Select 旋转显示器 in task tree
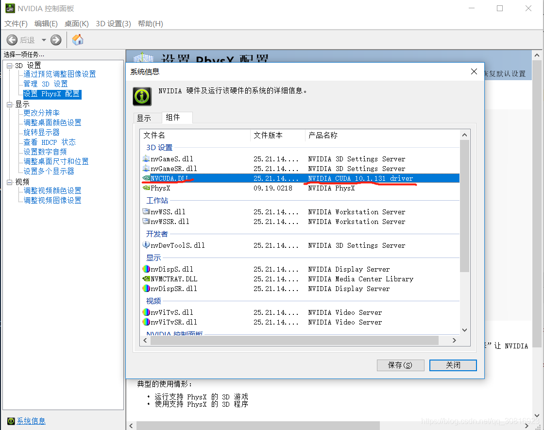Screen dimensions: 544x430 coord(41,132)
